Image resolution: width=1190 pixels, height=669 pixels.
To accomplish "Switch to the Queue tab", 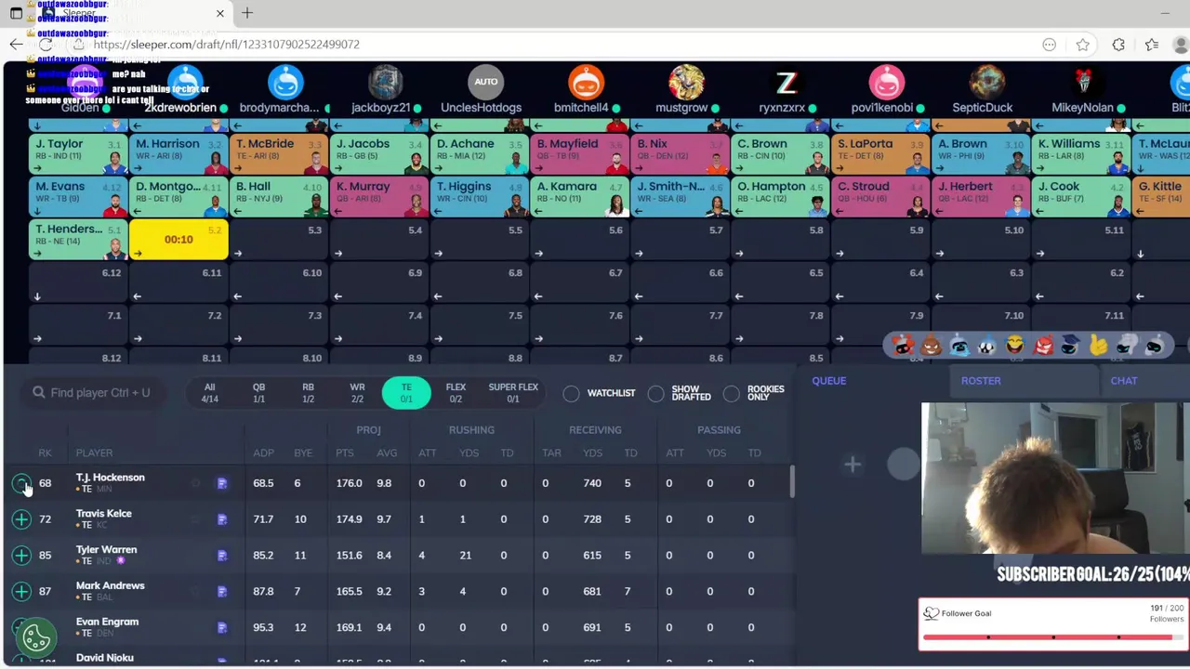I will (x=829, y=380).
